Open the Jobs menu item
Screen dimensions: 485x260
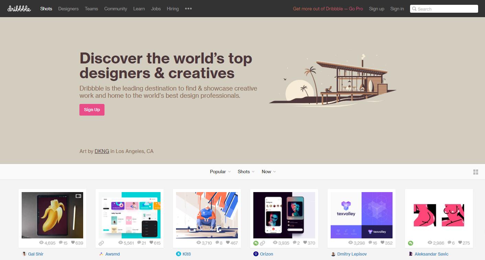[156, 9]
